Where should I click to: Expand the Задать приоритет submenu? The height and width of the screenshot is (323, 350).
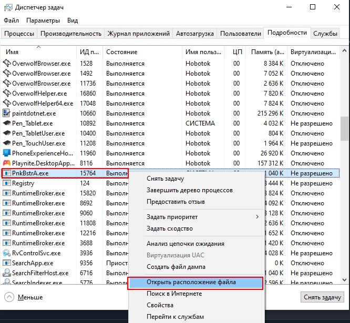[x=258, y=217]
